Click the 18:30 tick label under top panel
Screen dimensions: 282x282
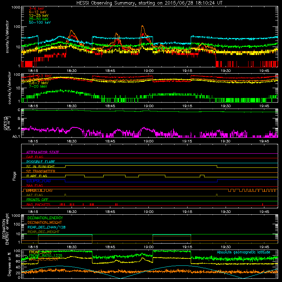[x=72, y=71]
